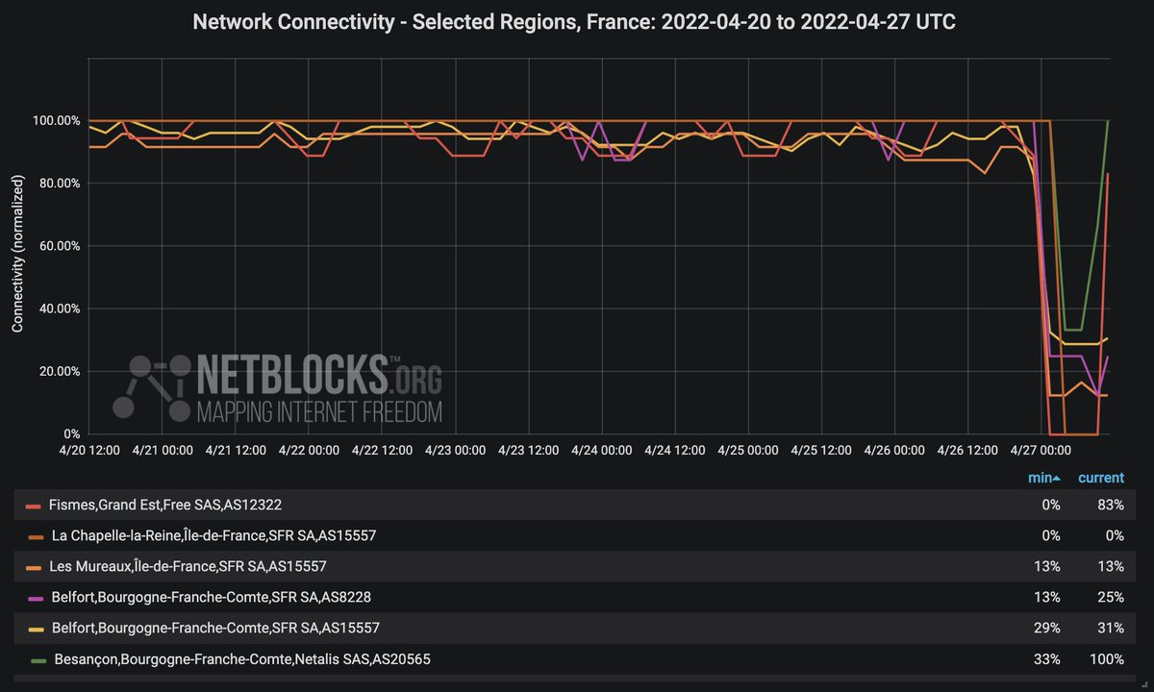Sort the table by the current column
This screenshot has width=1154, height=692.
(1101, 478)
